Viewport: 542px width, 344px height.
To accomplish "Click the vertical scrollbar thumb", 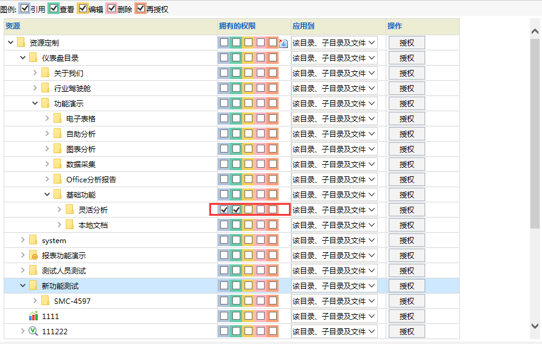I will [535, 134].
